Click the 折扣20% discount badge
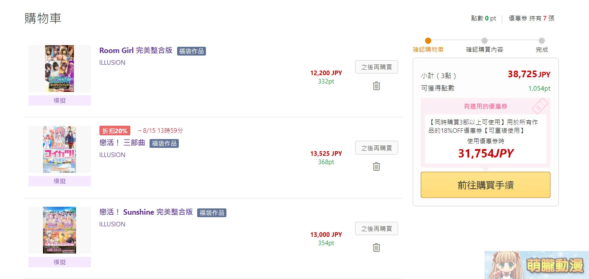The height and width of the screenshot is (279, 589). tap(115, 131)
